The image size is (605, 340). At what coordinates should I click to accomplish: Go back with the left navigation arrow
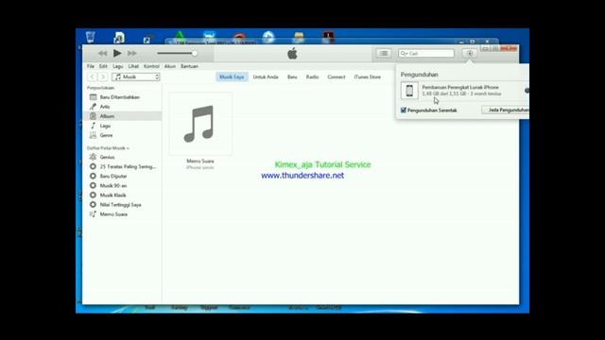pyautogui.click(x=93, y=77)
